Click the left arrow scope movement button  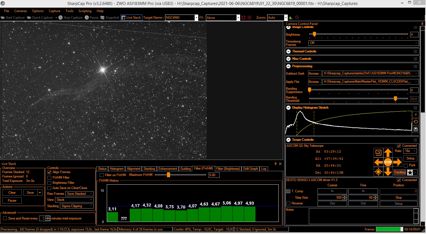[378, 162]
